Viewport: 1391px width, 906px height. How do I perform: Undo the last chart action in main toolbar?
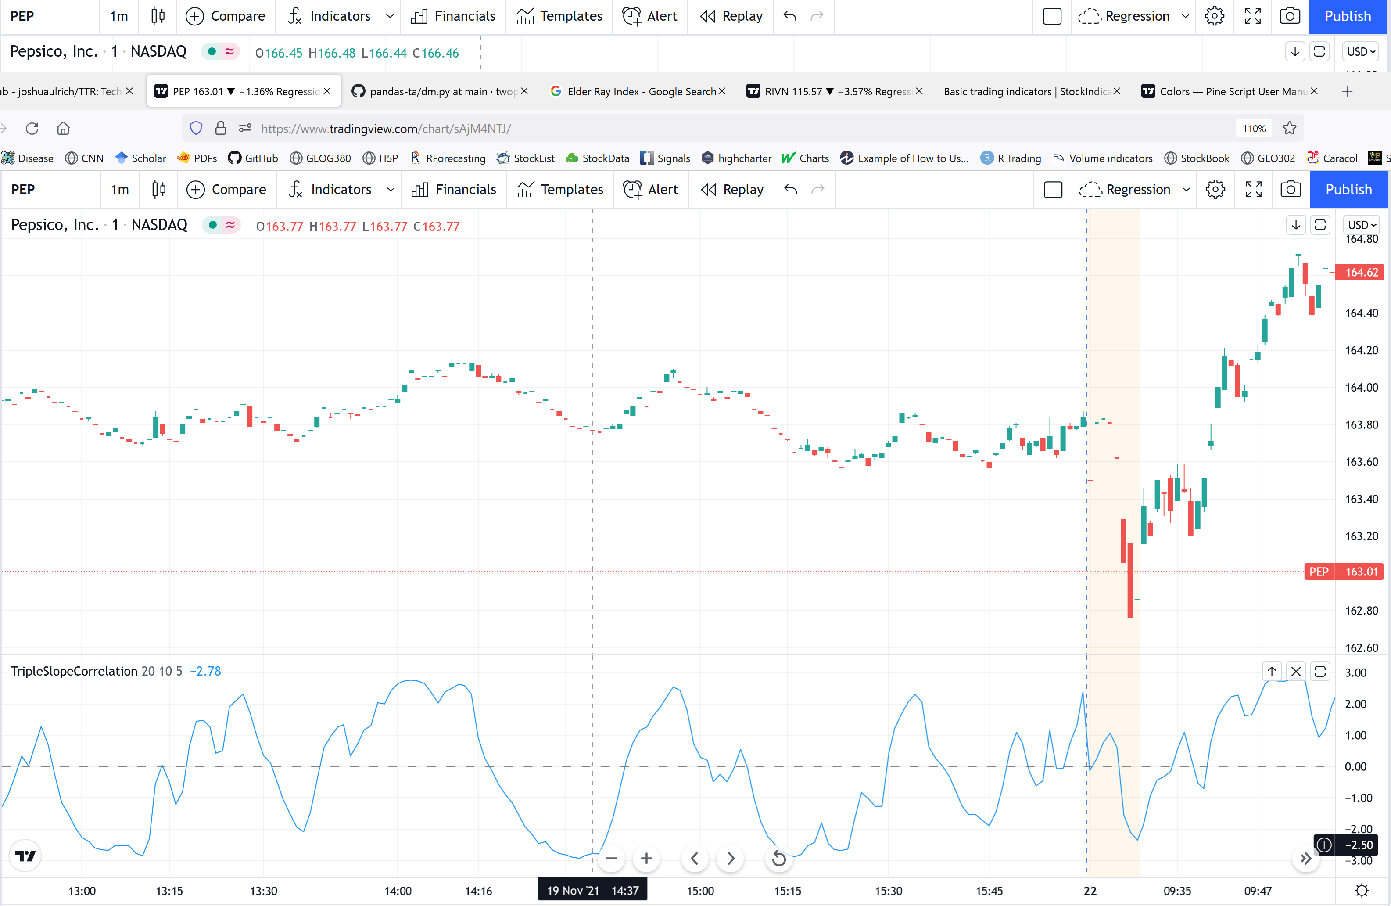point(791,189)
